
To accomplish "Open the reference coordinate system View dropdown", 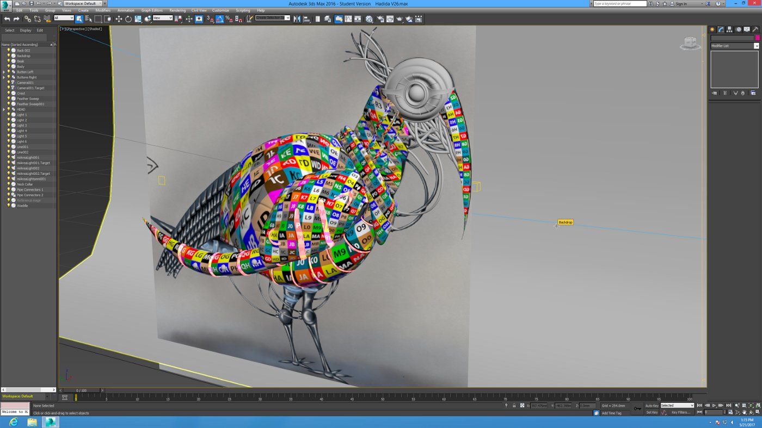I will 163,18.
